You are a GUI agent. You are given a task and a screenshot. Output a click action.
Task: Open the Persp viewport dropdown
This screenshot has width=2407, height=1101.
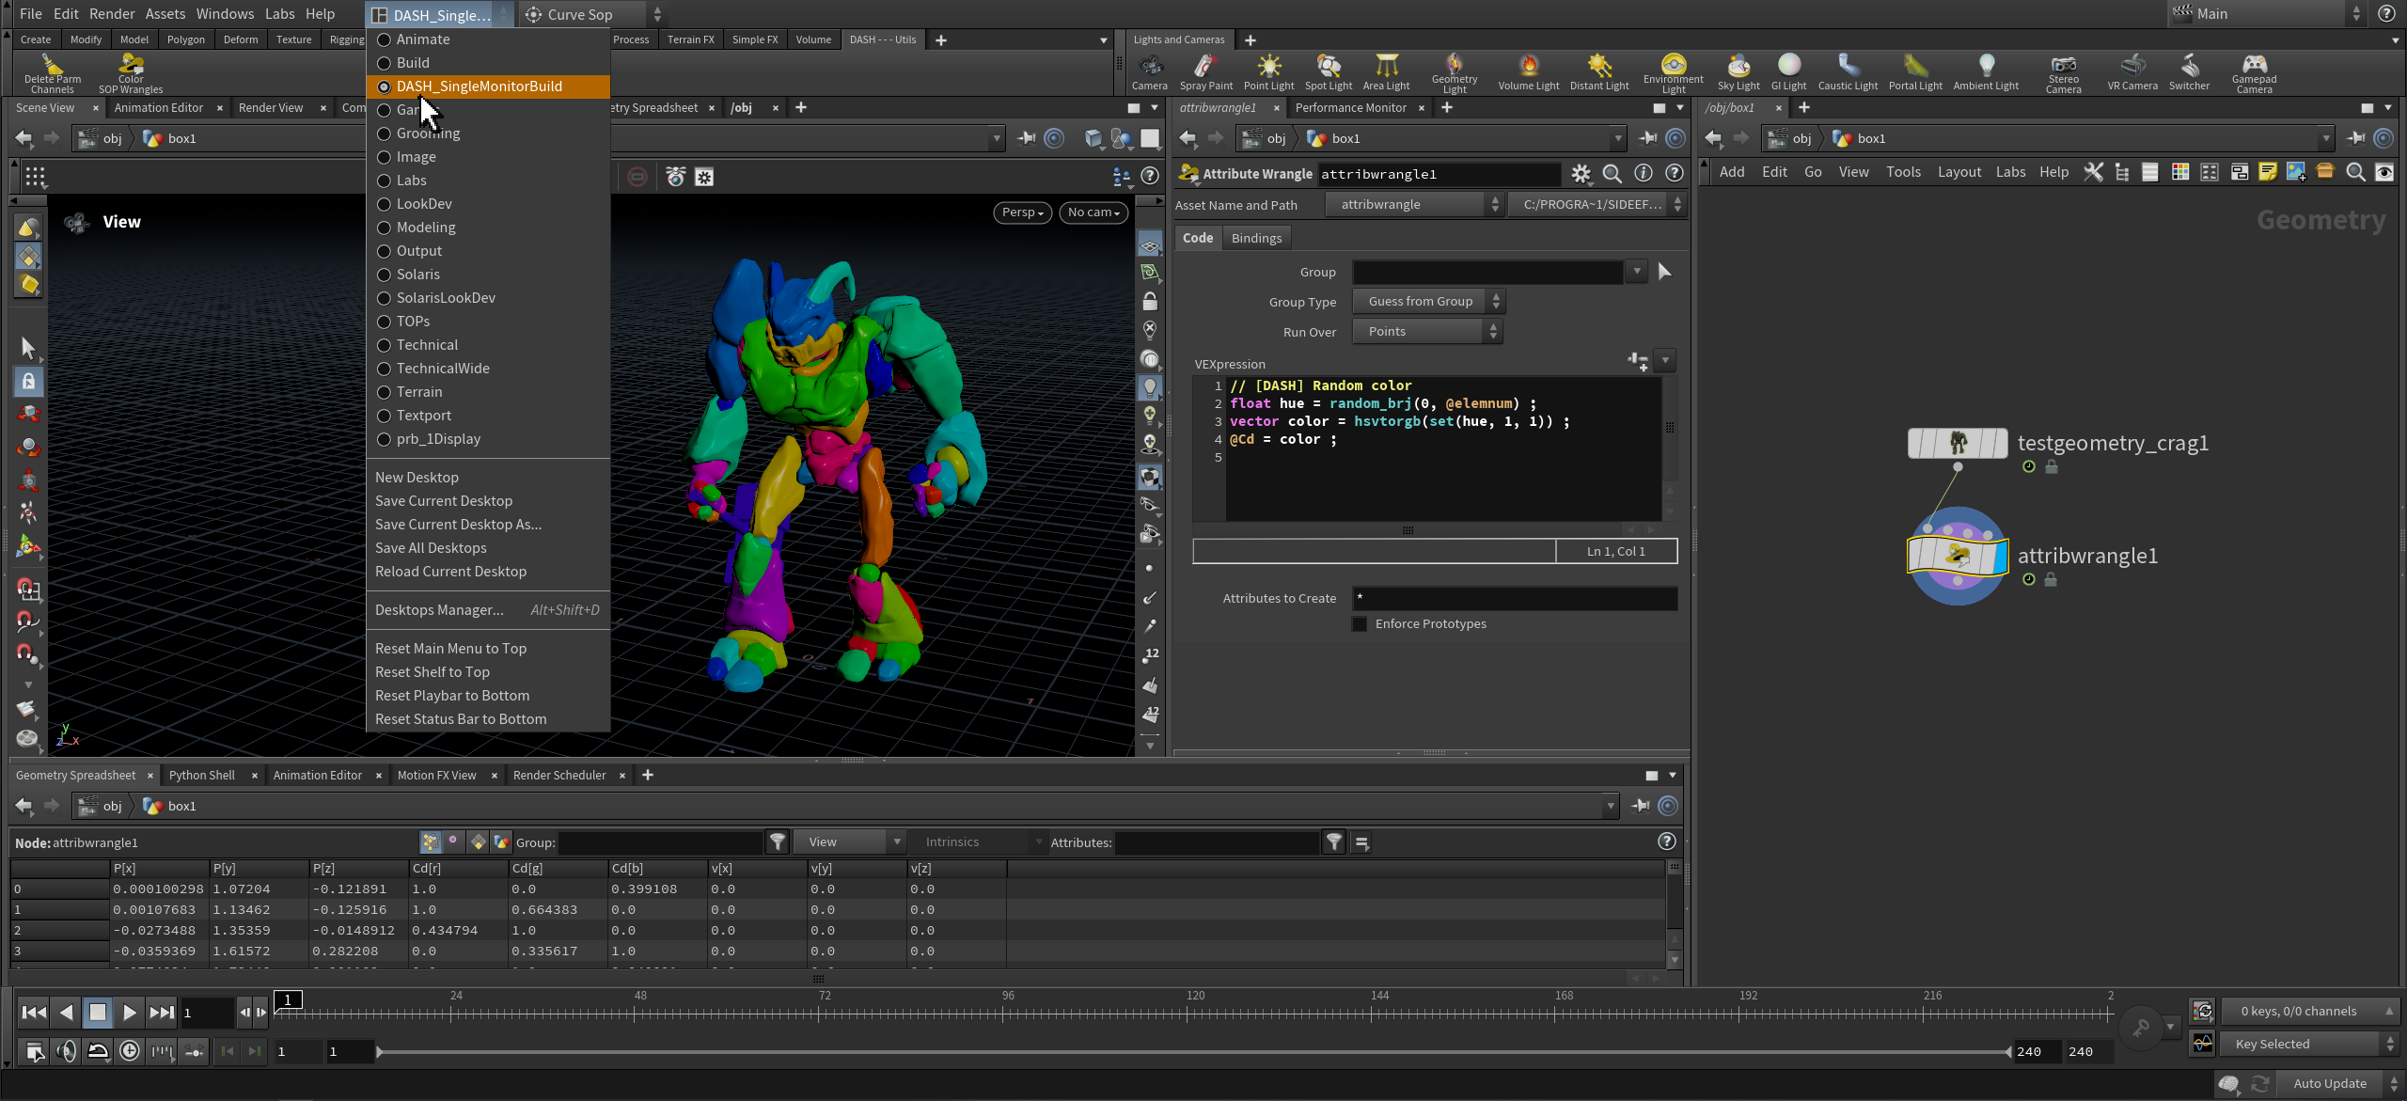click(1022, 212)
